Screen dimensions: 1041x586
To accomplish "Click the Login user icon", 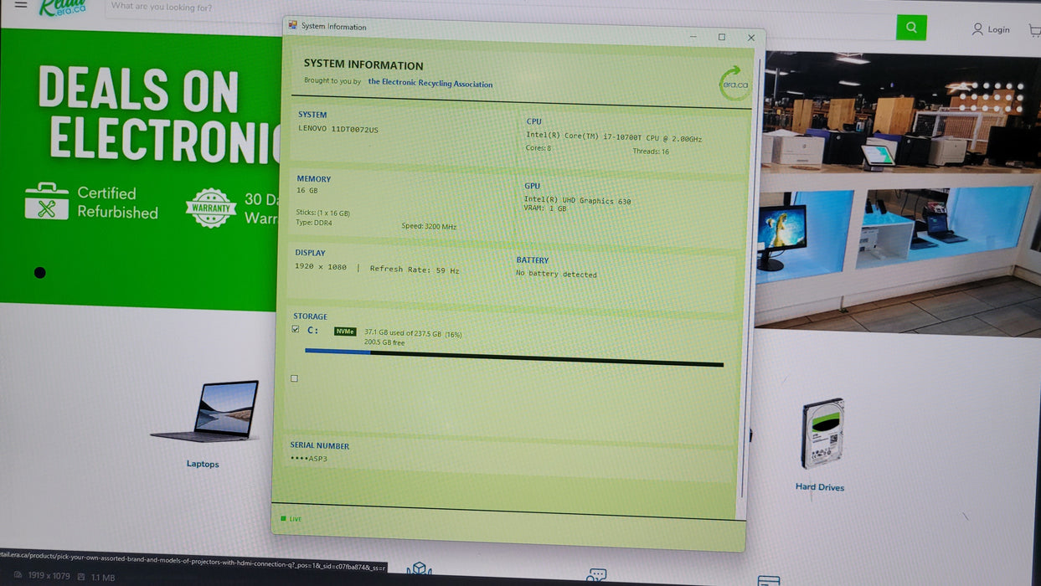I will point(977,29).
